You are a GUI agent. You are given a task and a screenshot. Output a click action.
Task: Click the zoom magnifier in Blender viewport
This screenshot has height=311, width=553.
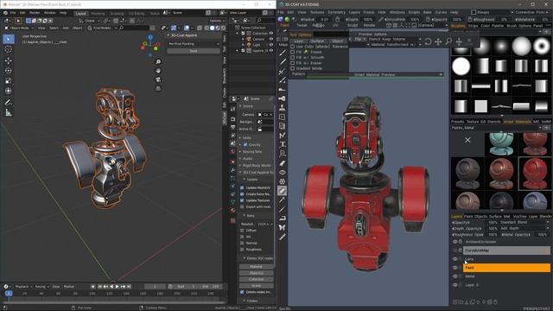(158, 62)
